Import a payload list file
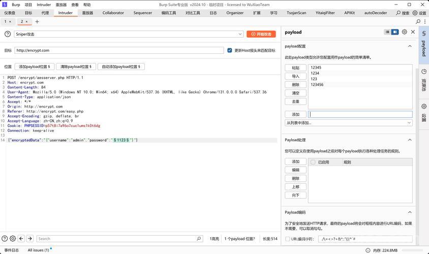Viewport: 429px width, 254px height. click(295, 76)
